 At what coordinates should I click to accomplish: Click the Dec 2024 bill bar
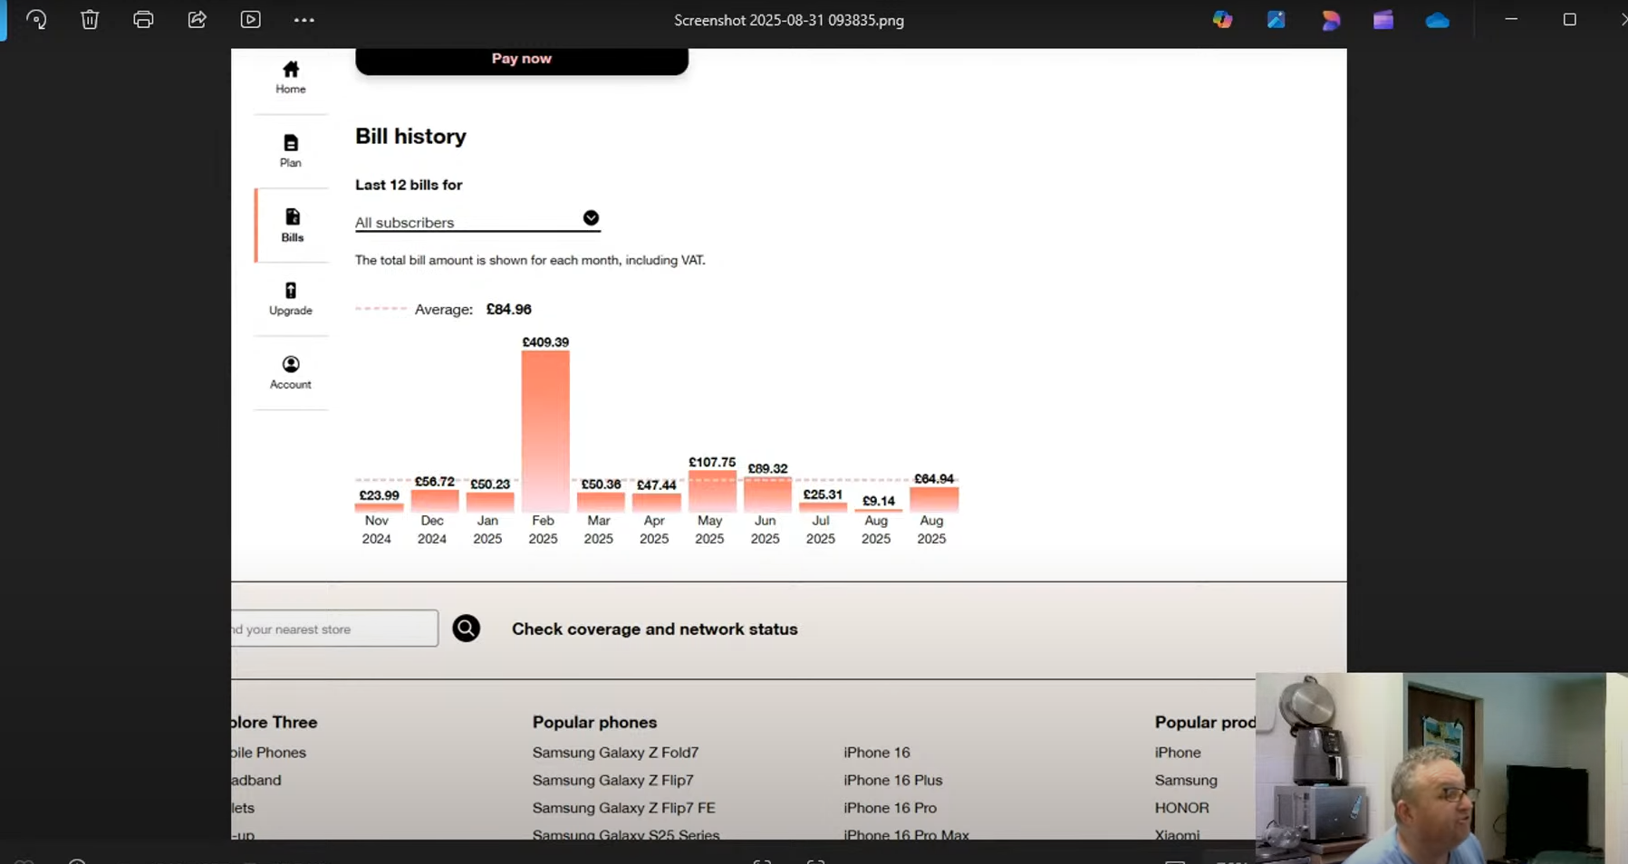(435, 501)
